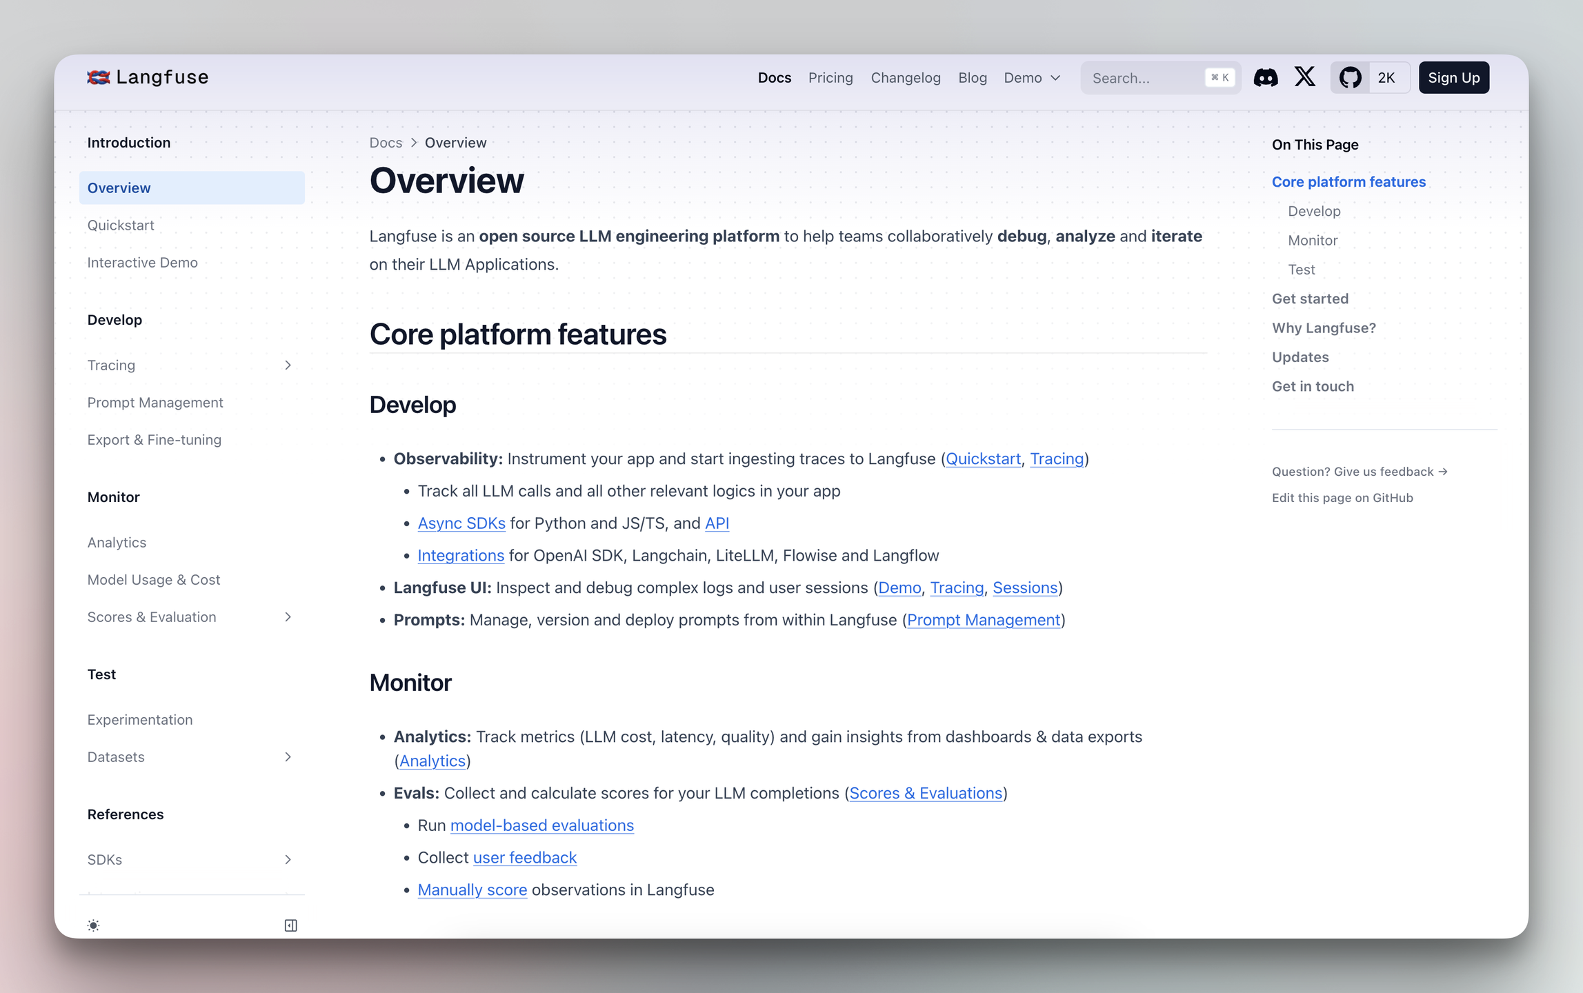1583x993 pixels.
Task: Follow the Async SDKs link
Action: coord(461,523)
